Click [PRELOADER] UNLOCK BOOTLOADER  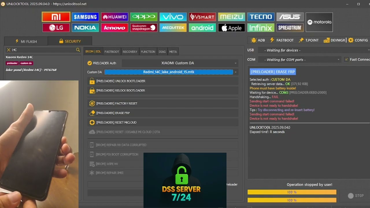pyautogui.click(x=163, y=81)
